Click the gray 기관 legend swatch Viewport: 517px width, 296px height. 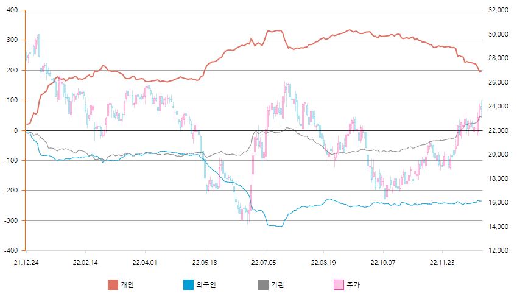coord(263,284)
